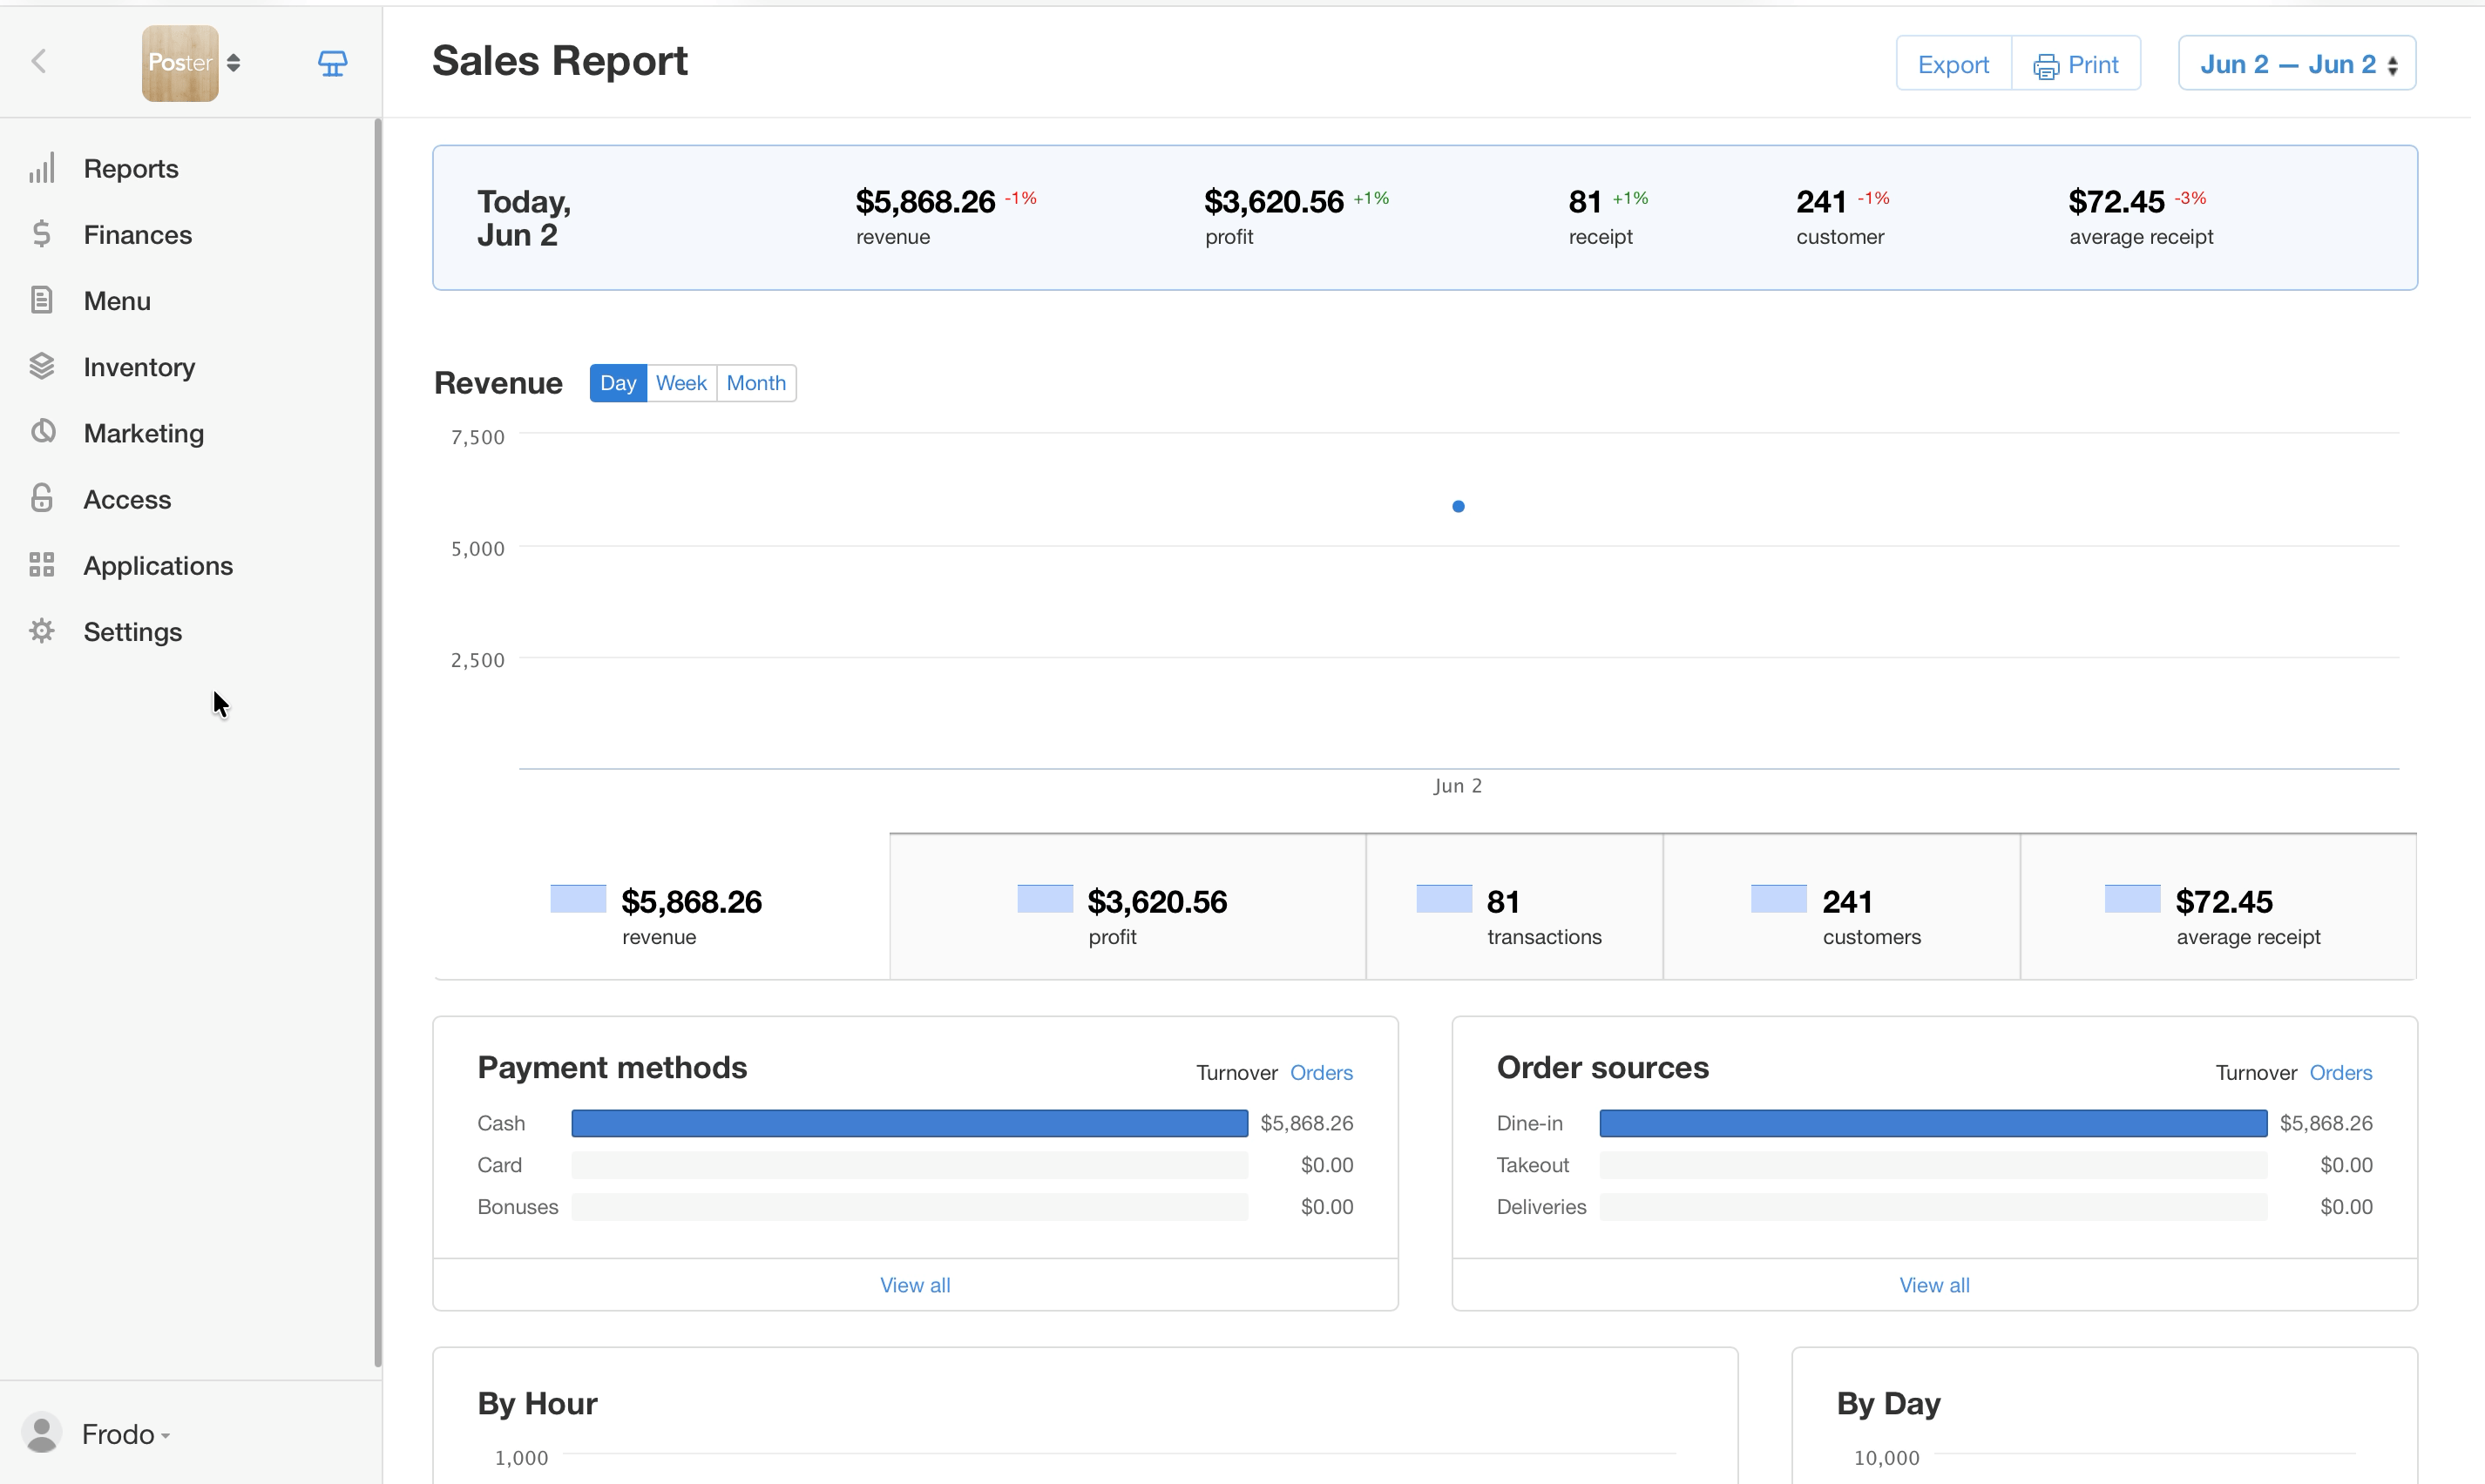Click the Card payment method row
This screenshot has height=1484, width=2485.
(x=916, y=1165)
